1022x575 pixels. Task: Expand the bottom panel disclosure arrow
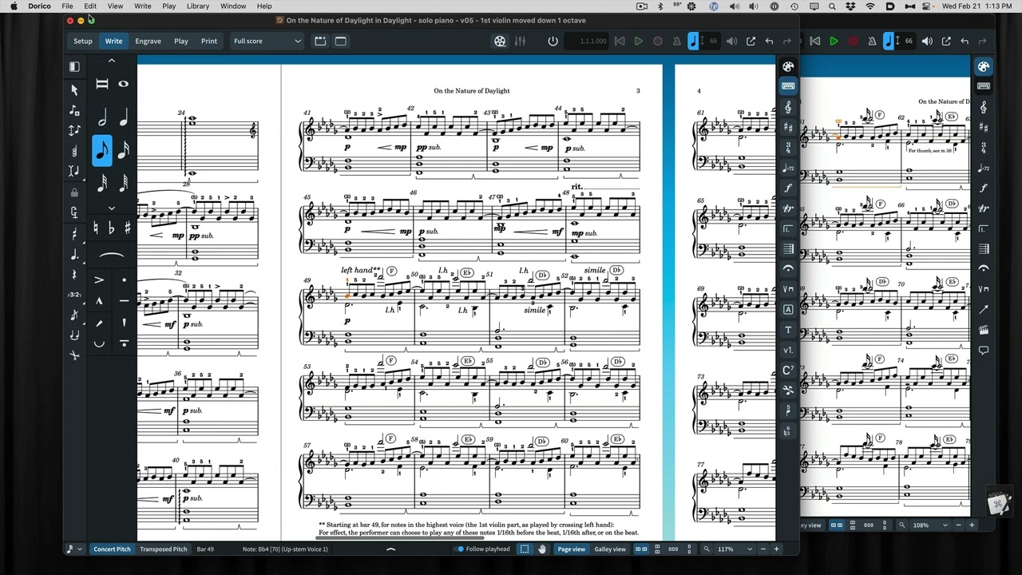(390, 549)
